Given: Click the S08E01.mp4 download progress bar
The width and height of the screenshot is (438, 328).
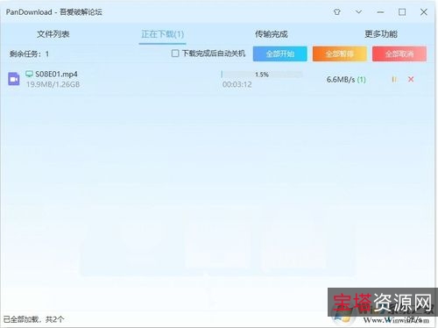Looking at the screenshot, I should click(262, 75).
